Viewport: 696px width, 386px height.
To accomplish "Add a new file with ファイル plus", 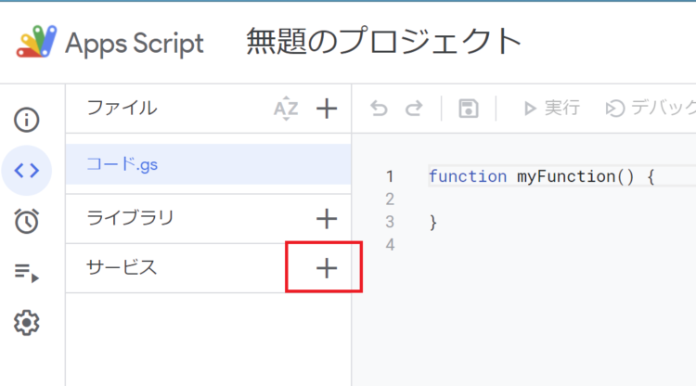I will [327, 109].
